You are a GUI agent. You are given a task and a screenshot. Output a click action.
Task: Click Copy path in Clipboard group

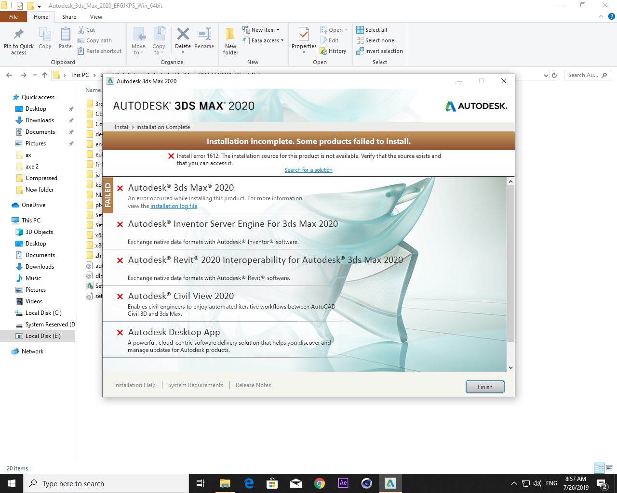coord(95,40)
